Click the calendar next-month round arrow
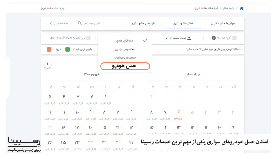276x159 pixels. (x=47, y=64)
